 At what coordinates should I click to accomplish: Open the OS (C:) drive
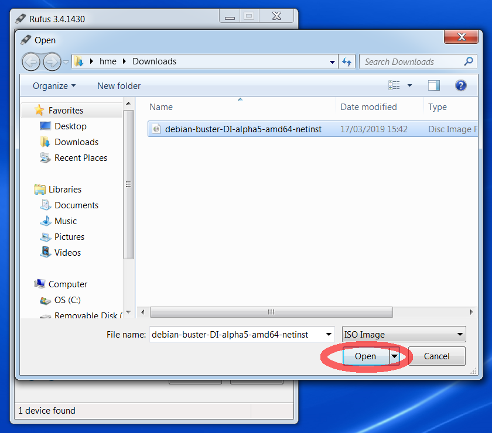pyautogui.click(x=67, y=300)
